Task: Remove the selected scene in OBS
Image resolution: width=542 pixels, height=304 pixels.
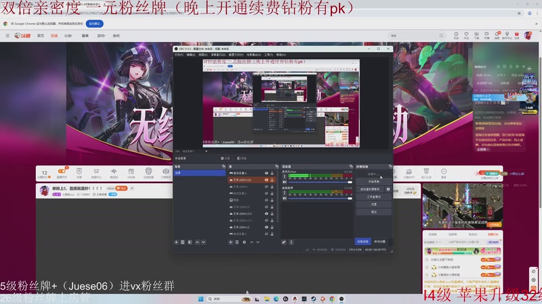Action: point(182,242)
